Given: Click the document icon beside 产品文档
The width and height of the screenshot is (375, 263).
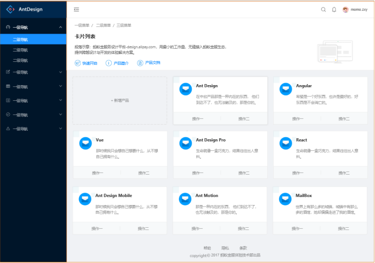Looking at the screenshot, I should (140, 63).
